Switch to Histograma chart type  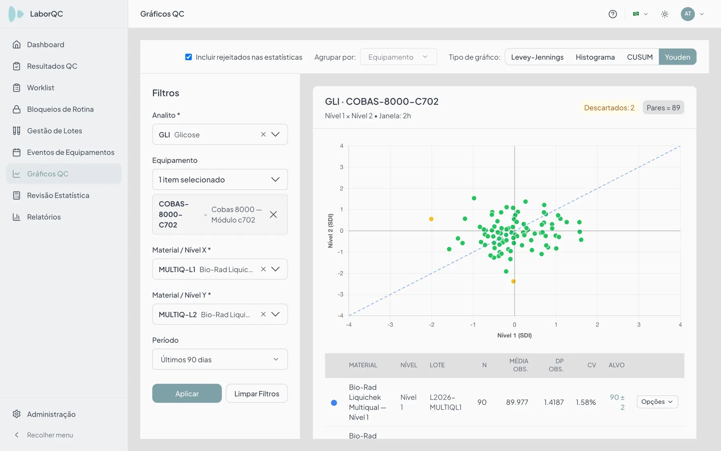595,57
